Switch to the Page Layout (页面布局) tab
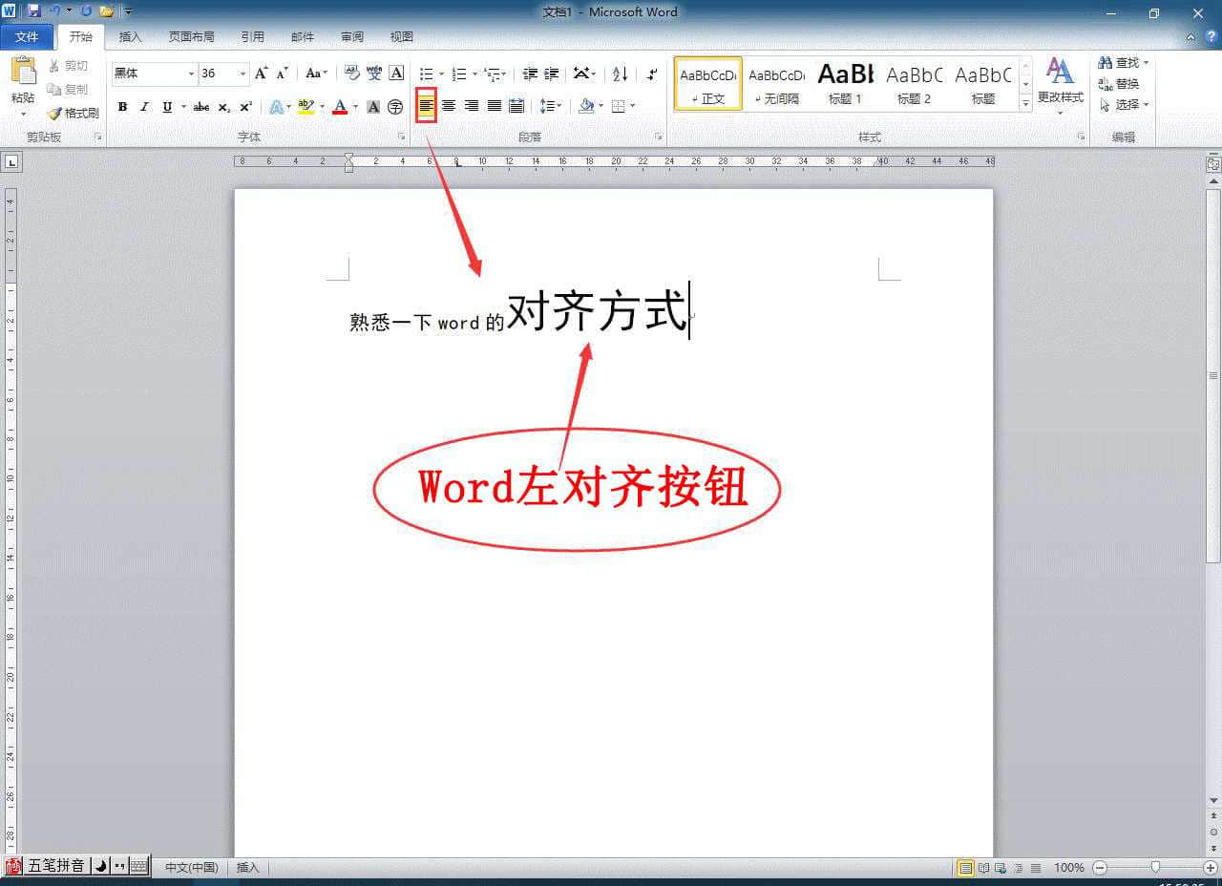The width and height of the screenshot is (1222, 886). point(191,37)
